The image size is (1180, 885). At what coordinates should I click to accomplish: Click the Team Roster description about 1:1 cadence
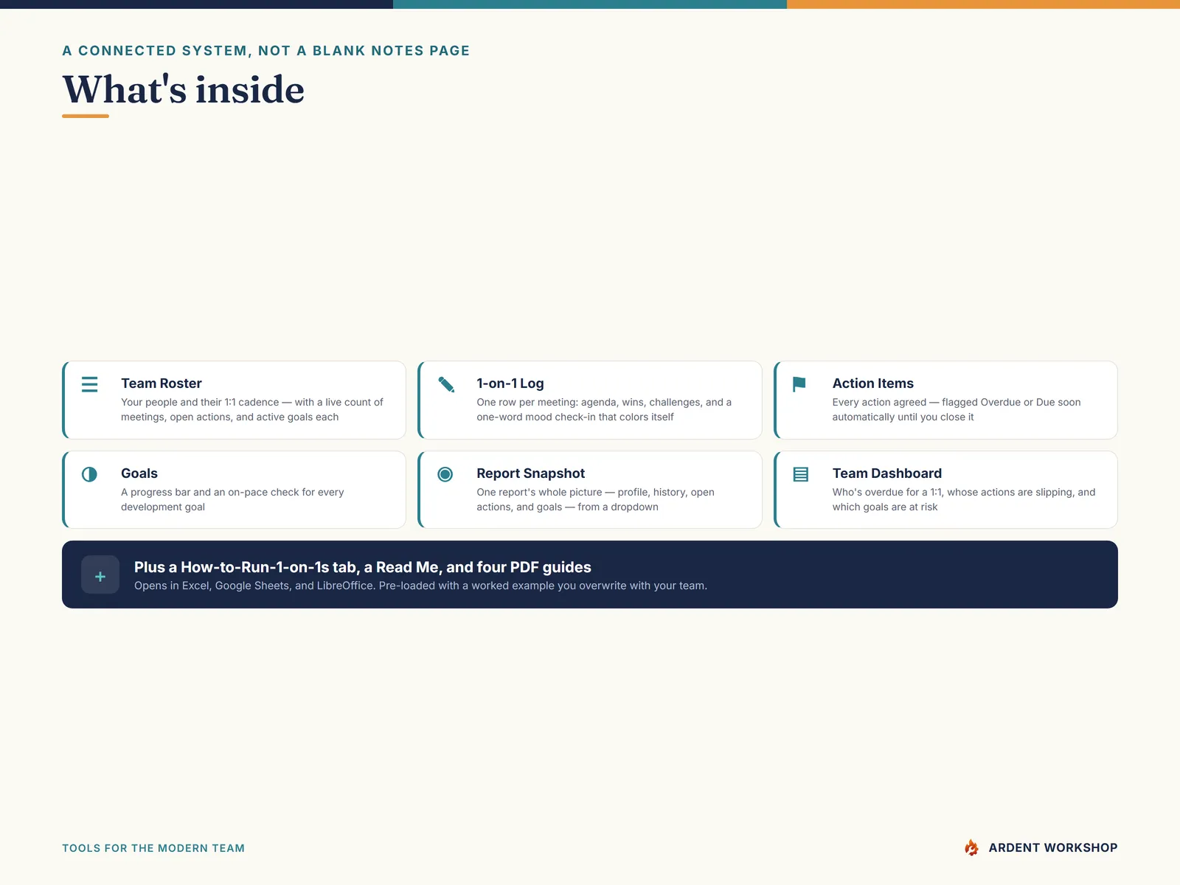pyautogui.click(x=252, y=409)
